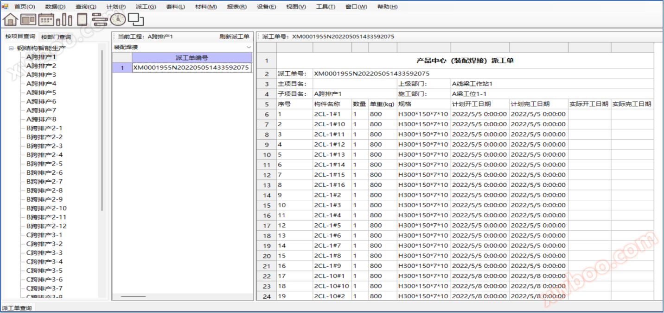Image resolution: width=664 pixels, height=313 pixels.
Task: Open the calendar icon in toolbar
Action: pyautogui.click(x=46, y=19)
